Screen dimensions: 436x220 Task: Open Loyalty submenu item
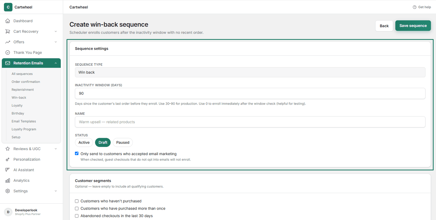point(17,105)
